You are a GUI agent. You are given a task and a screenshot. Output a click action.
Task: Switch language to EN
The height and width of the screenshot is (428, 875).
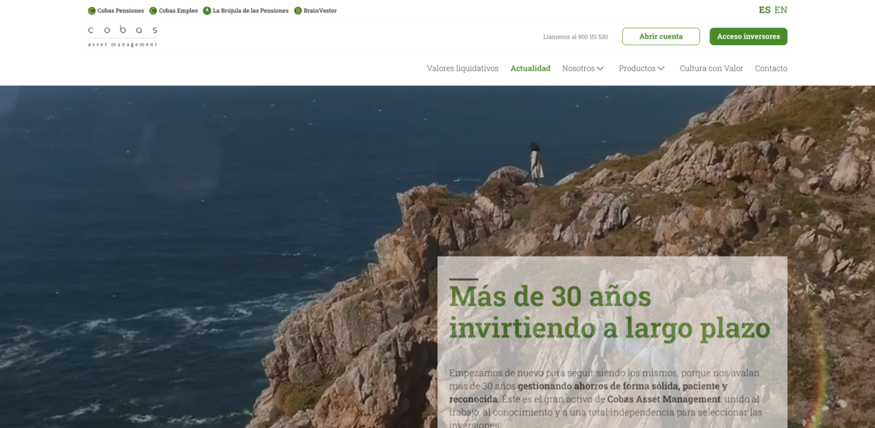pos(782,10)
